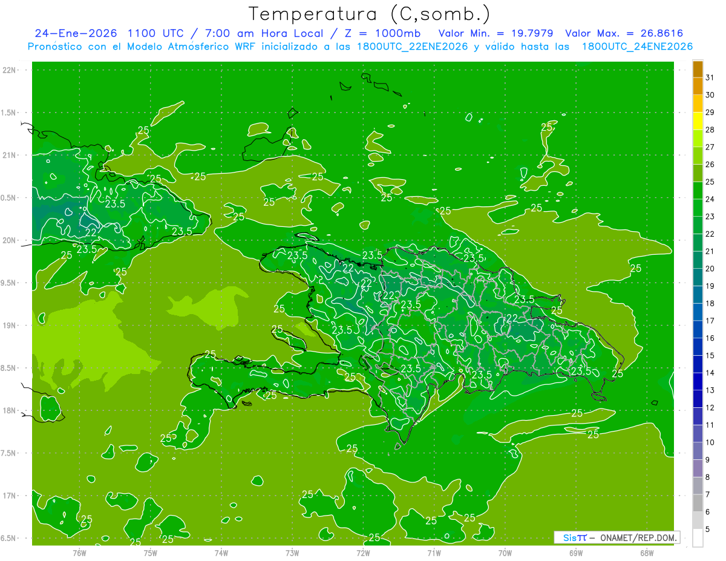Click the teal swatch between 19 and 20

tap(698, 278)
